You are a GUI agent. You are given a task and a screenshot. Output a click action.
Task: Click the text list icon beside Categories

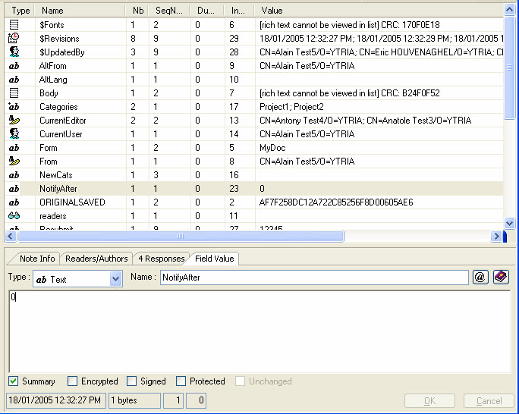tap(14, 107)
